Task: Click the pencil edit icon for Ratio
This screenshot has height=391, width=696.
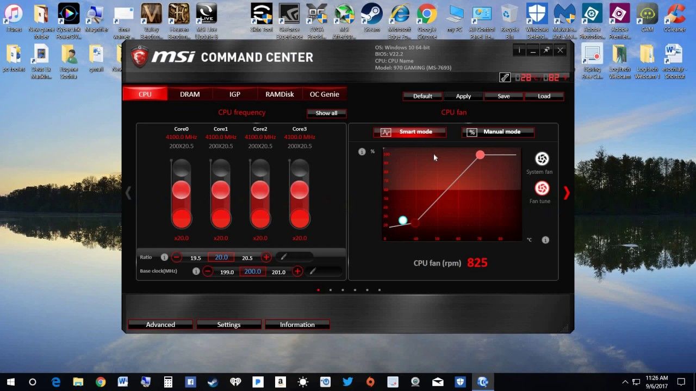Action: pos(283,257)
